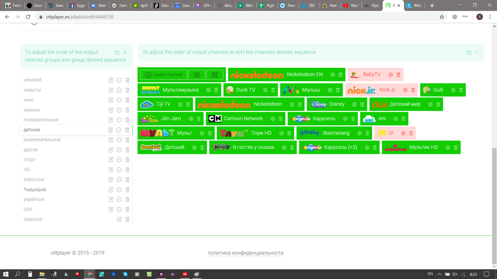
Task: Click the page vertical scrollbar
Action: tap(494, 205)
